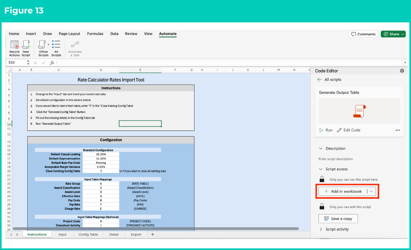This screenshot has width=411, height=250.
Task: Click the Automate a Task icon
Action: pyautogui.click(x=75, y=45)
